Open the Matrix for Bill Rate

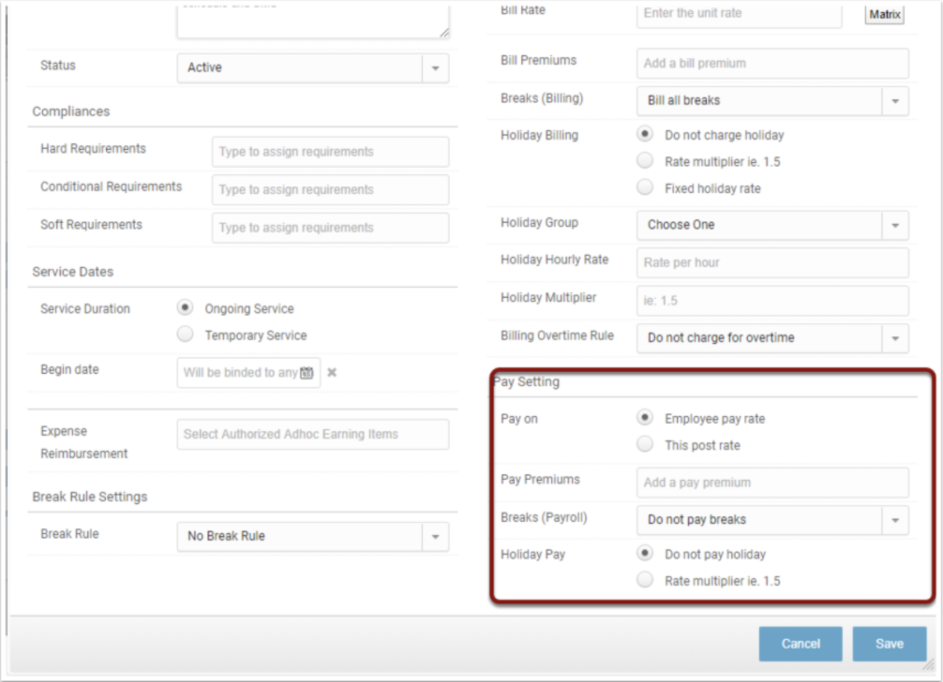pyautogui.click(x=884, y=14)
